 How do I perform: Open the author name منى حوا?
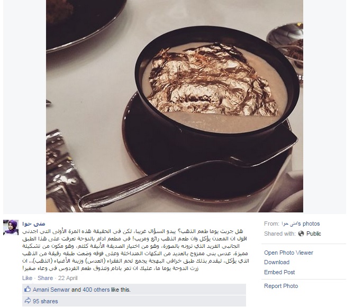tap(34, 224)
